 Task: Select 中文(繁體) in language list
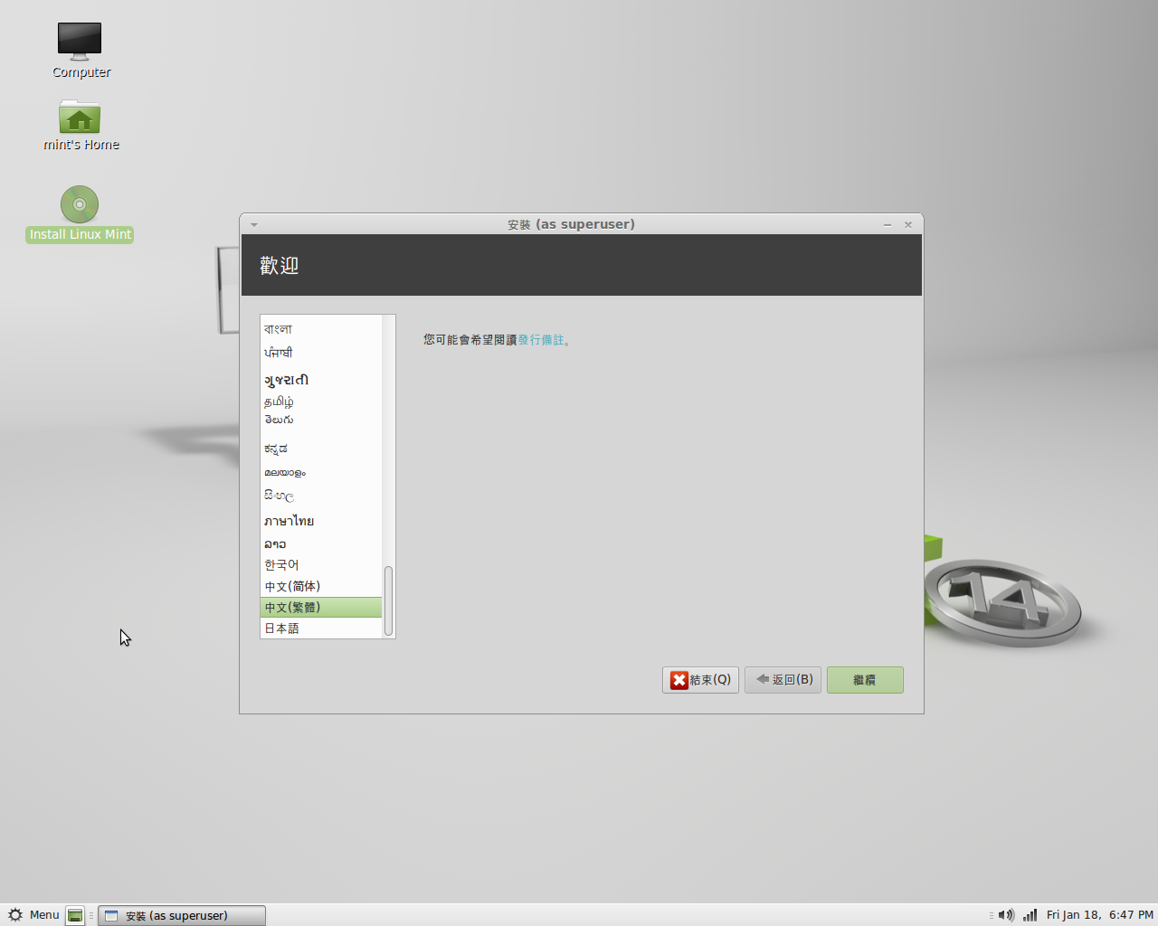pyautogui.click(x=321, y=608)
